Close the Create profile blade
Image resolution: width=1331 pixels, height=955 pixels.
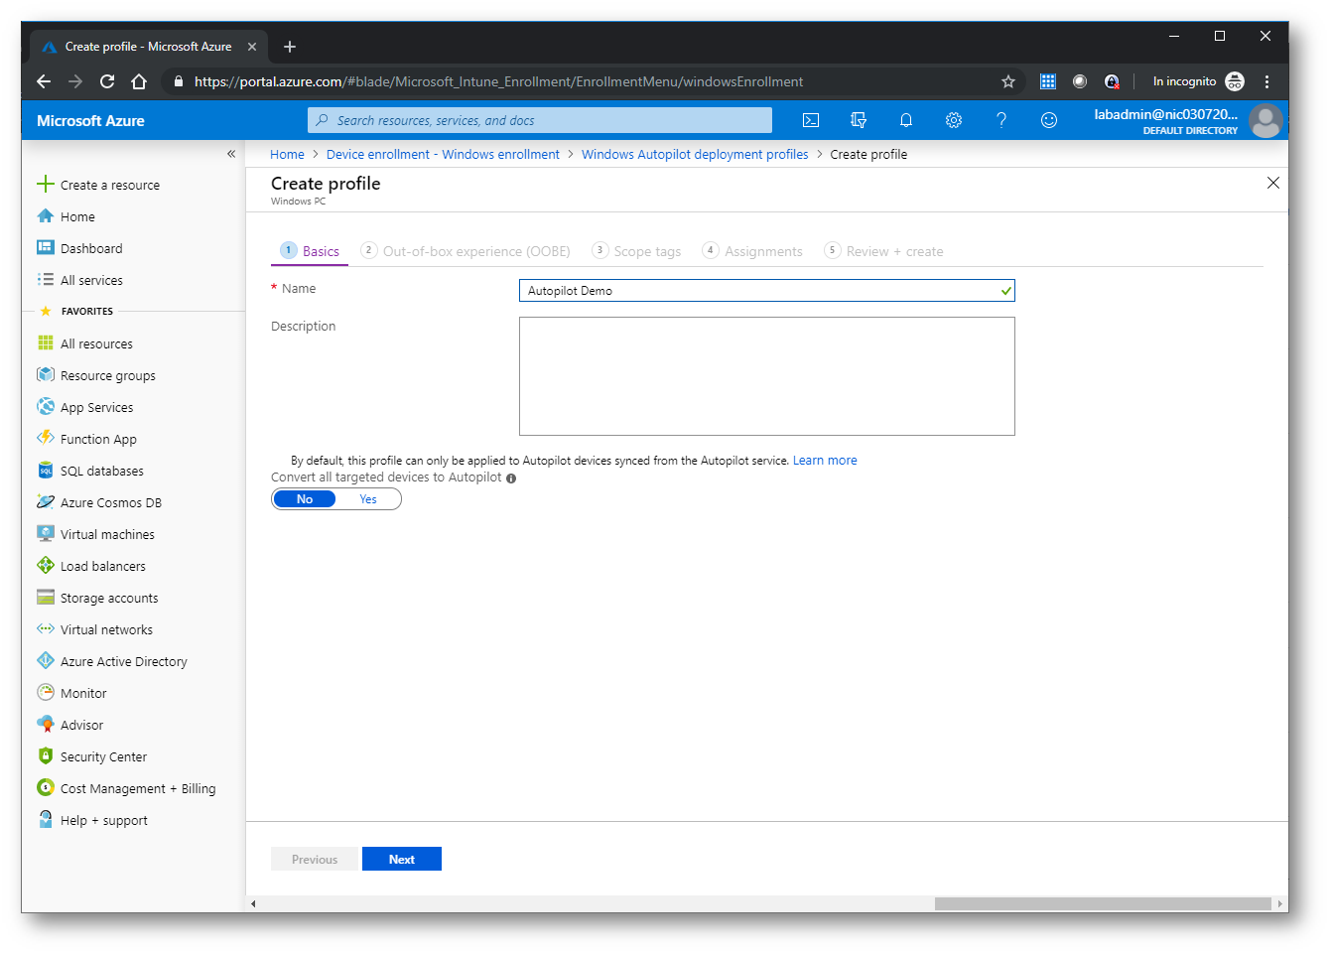[1273, 183]
